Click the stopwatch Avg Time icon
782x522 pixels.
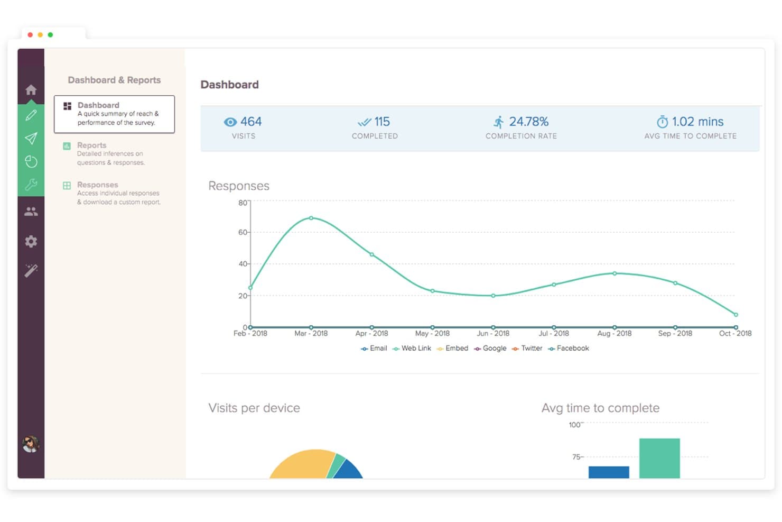point(662,122)
